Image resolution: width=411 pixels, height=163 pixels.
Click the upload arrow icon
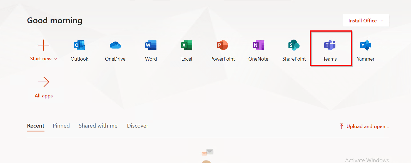[x=341, y=126]
